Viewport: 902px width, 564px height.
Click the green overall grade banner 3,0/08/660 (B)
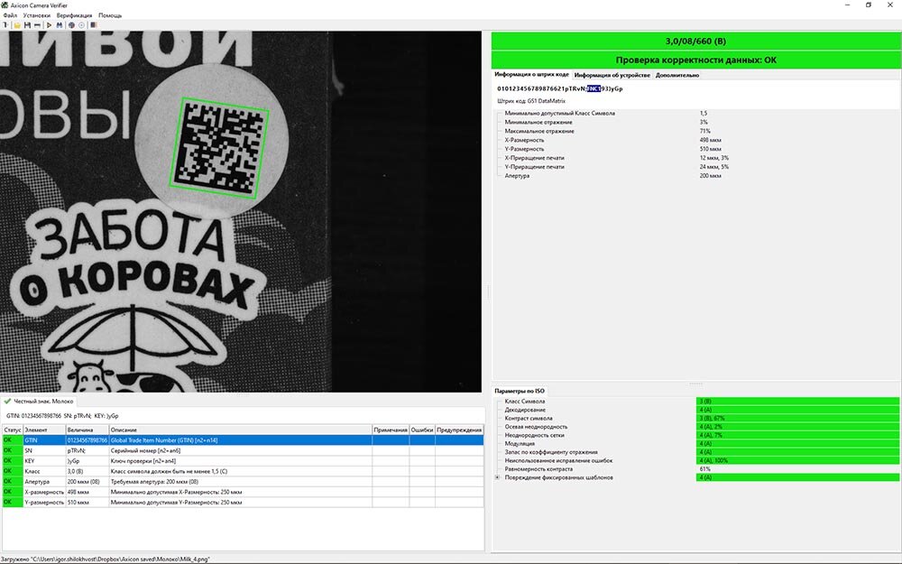695,42
